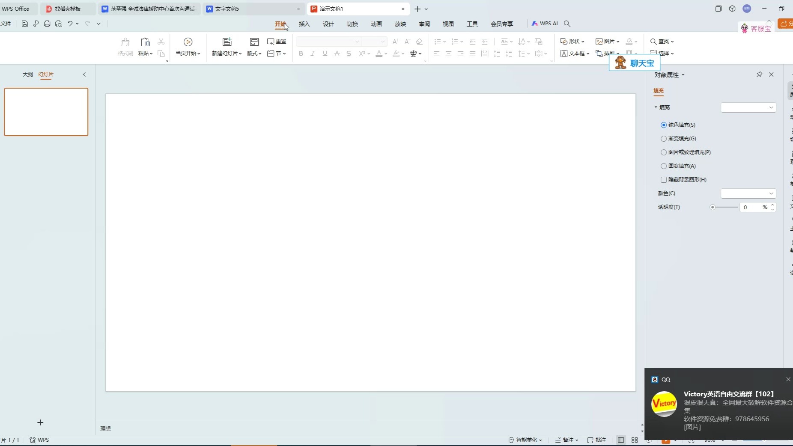Cut selection with the scissors icon
Viewport: 793px width, 446px height.
161,42
